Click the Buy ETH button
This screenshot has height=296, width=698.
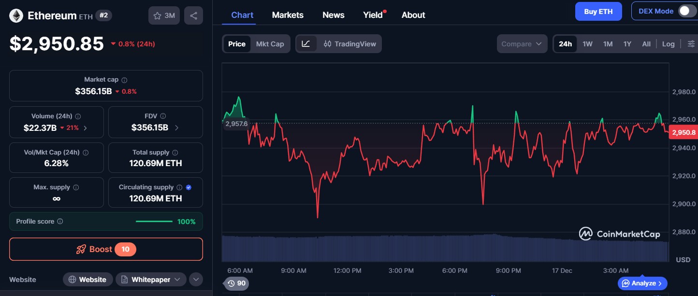tap(598, 11)
